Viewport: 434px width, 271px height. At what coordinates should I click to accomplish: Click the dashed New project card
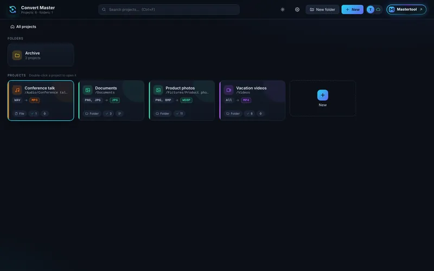[322, 99]
